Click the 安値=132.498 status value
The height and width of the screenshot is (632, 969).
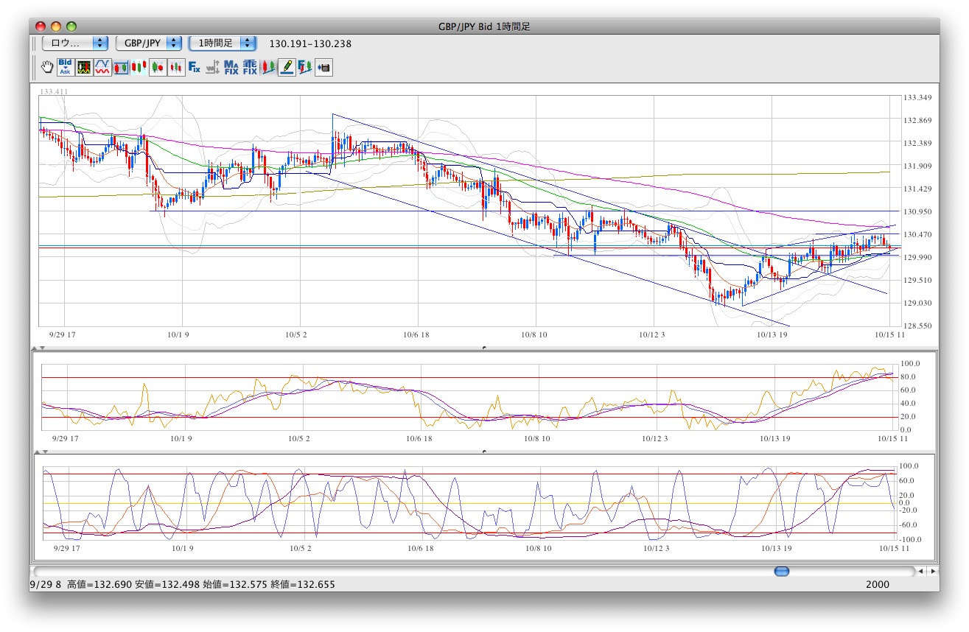[168, 585]
